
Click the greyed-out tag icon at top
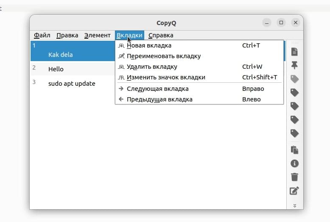[294, 79]
